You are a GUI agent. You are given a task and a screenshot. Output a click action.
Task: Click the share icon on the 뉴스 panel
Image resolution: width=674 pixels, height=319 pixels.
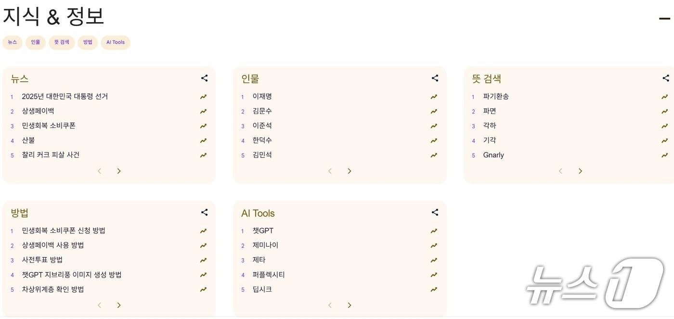click(204, 77)
